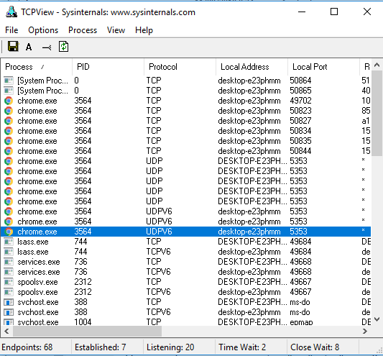Screen dimensions: 383x356
Task: Select chrome.exe row with local port 50835
Action: pos(185,141)
